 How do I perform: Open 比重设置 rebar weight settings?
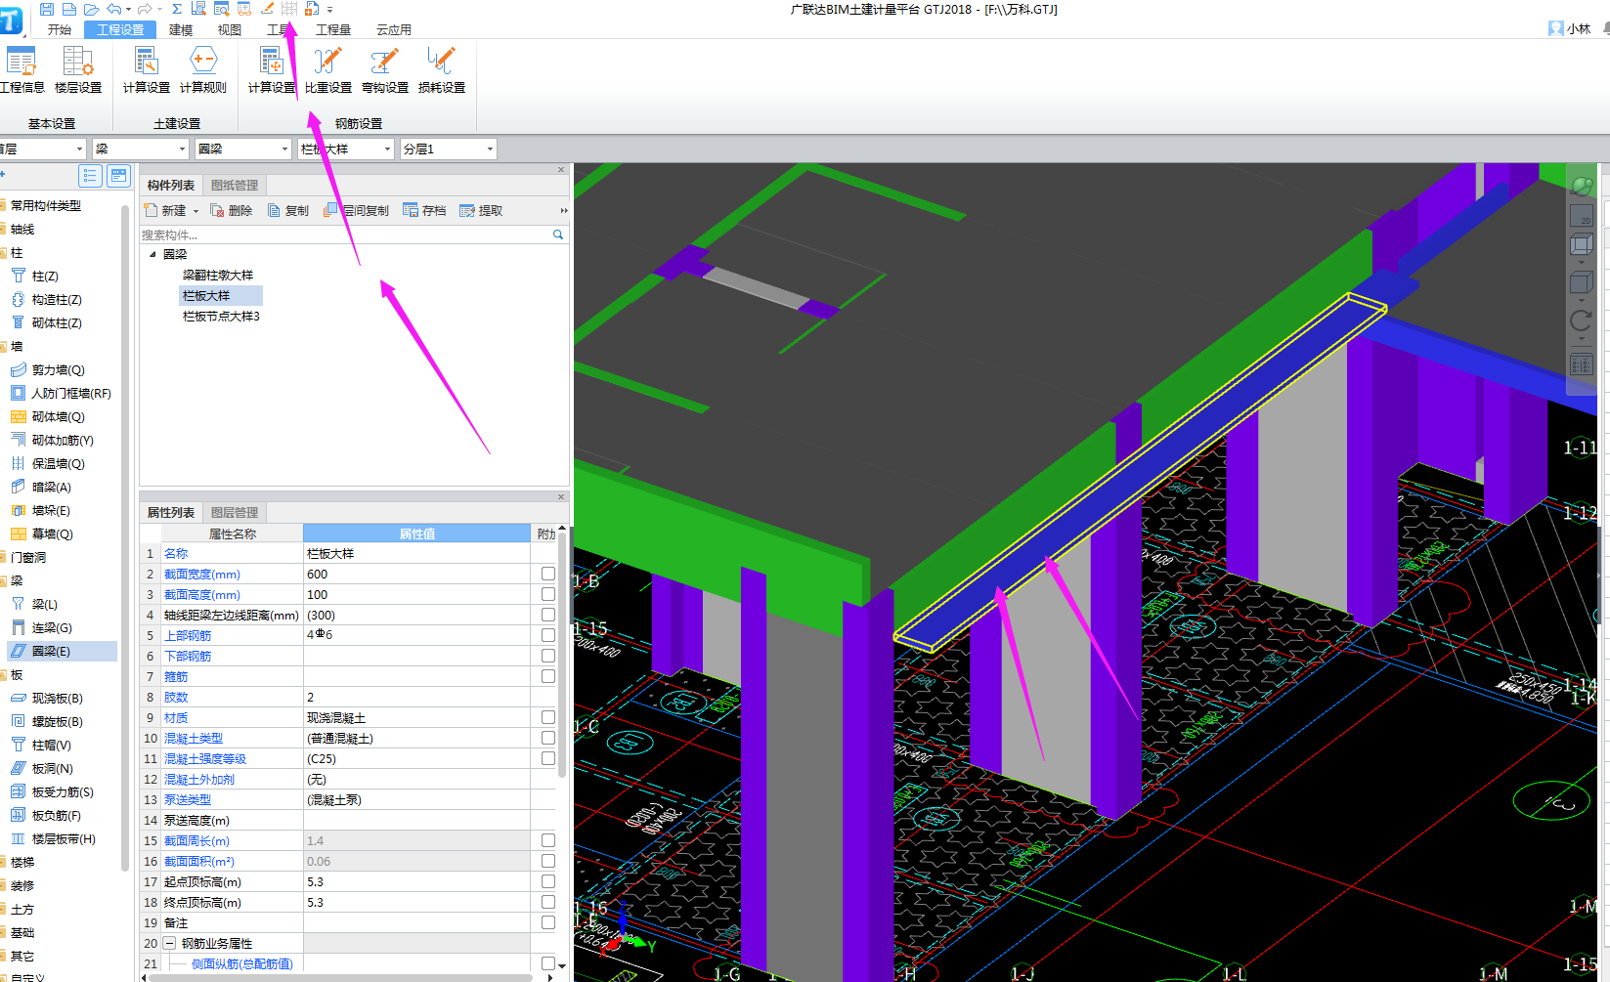pos(328,70)
